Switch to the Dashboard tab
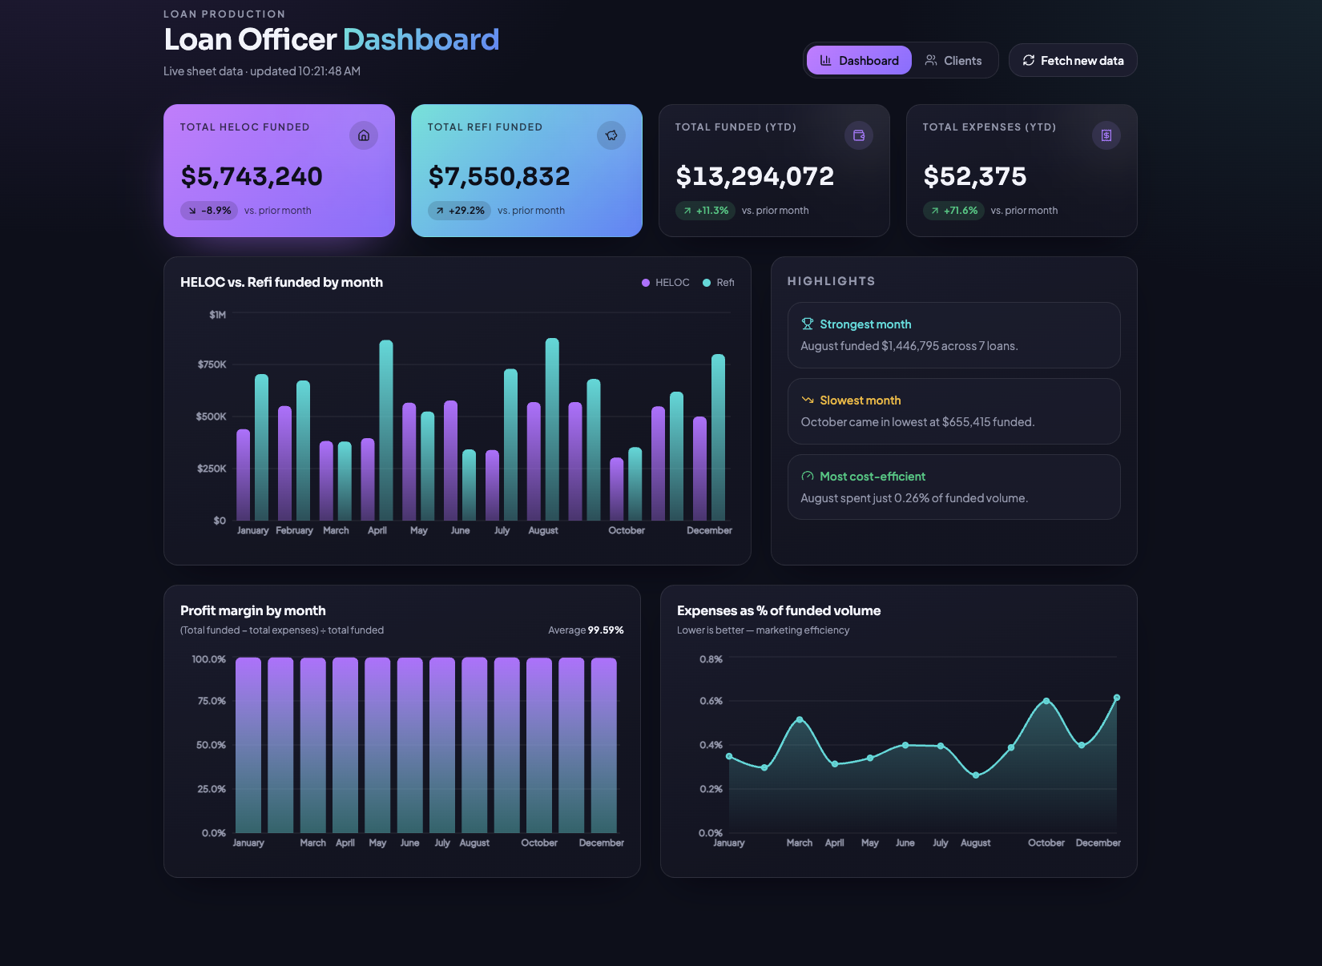Image resolution: width=1322 pixels, height=966 pixels. (x=859, y=60)
